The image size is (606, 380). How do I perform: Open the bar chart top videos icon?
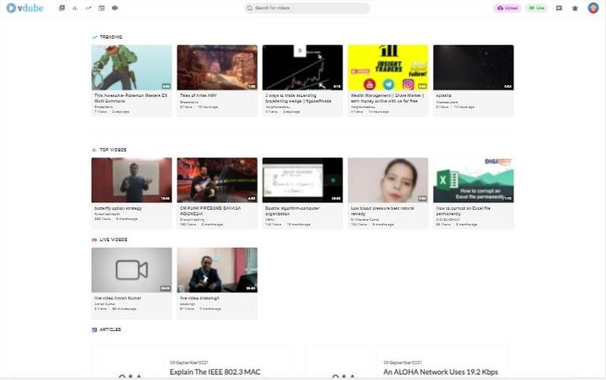pyautogui.click(x=75, y=8)
